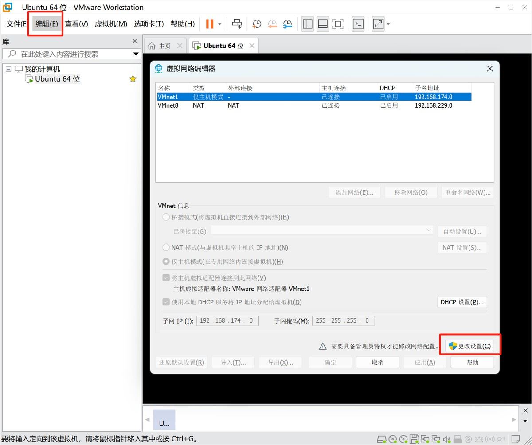
Task: Toggle 将主机虚拟适配器连接到此网络 checkbox
Action: [166, 278]
